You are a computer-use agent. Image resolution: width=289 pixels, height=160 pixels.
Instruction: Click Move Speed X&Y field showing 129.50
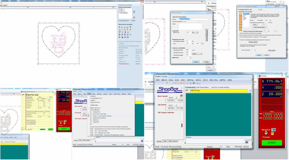pos(169,101)
